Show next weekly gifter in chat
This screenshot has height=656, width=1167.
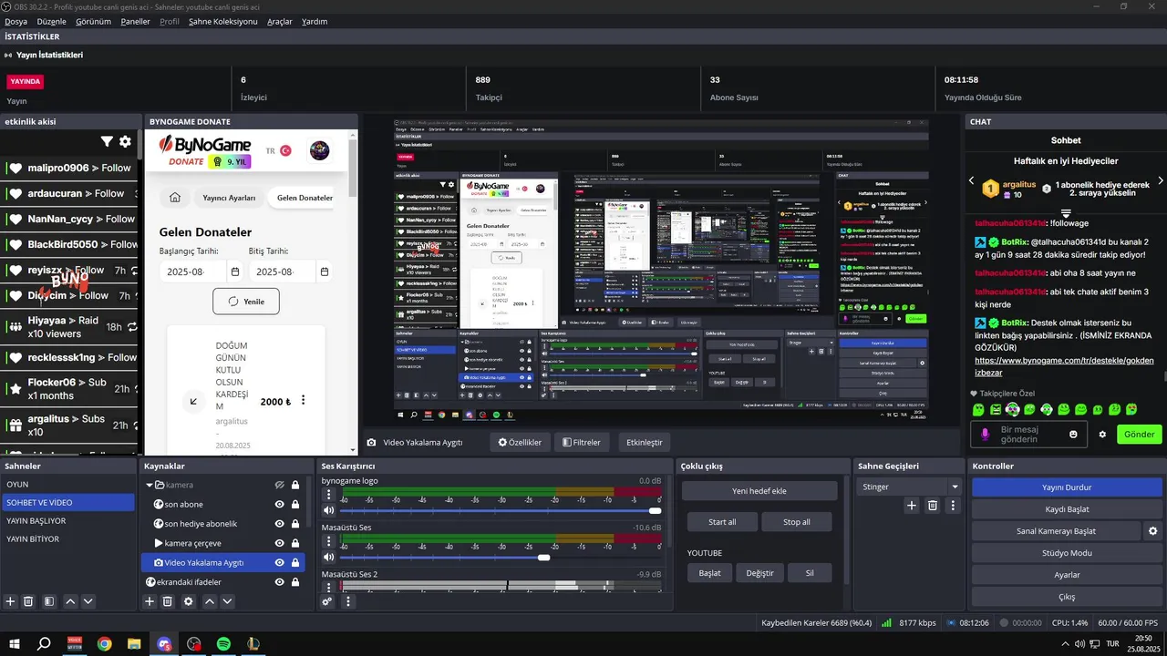click(1159, 181)
